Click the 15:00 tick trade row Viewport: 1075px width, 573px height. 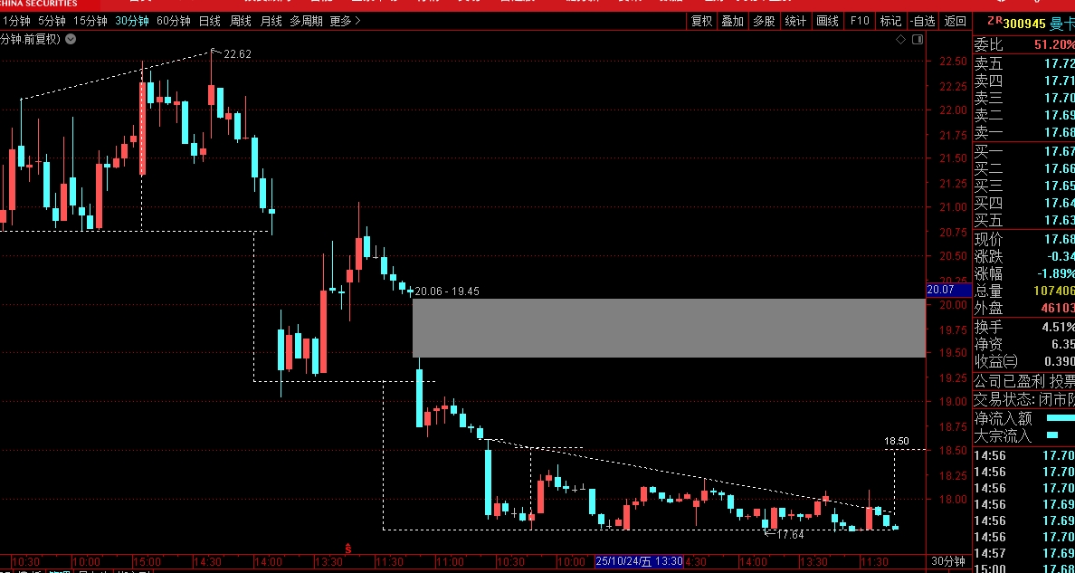[1024, 568]
